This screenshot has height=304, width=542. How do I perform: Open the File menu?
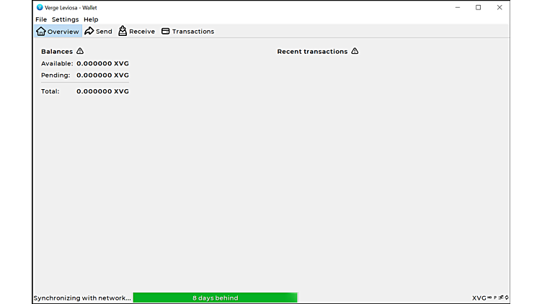pyautogui.click(x=41, y=19)
